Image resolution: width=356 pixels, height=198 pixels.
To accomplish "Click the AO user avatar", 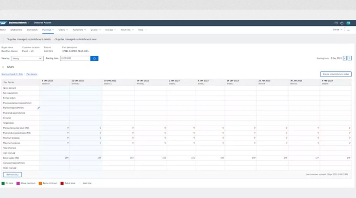I will (348, 23).
